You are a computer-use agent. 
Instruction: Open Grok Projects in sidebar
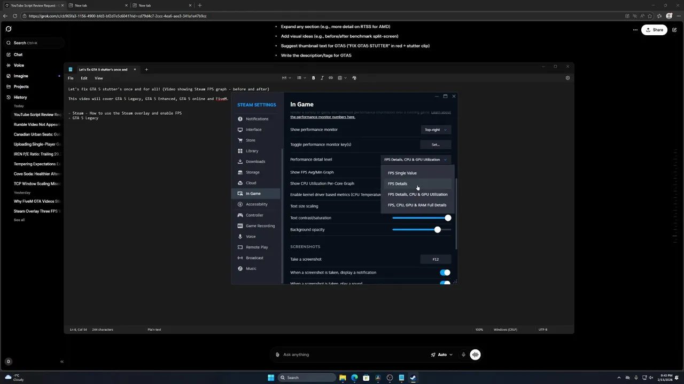pyautogui.click(x=21, y=86)
